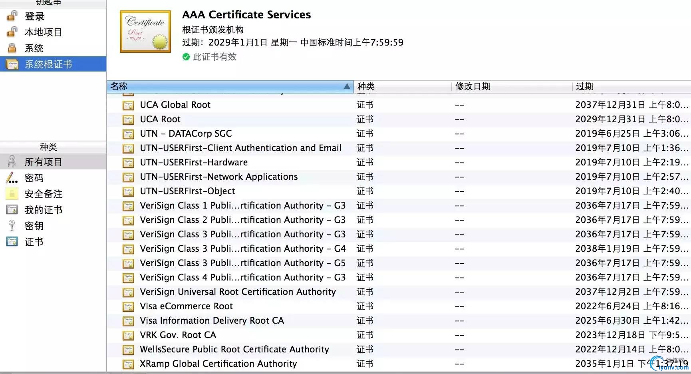Click the 系统 keychain locked padlock icon
This screenshot has width=691, height=374.
[12, 48]
